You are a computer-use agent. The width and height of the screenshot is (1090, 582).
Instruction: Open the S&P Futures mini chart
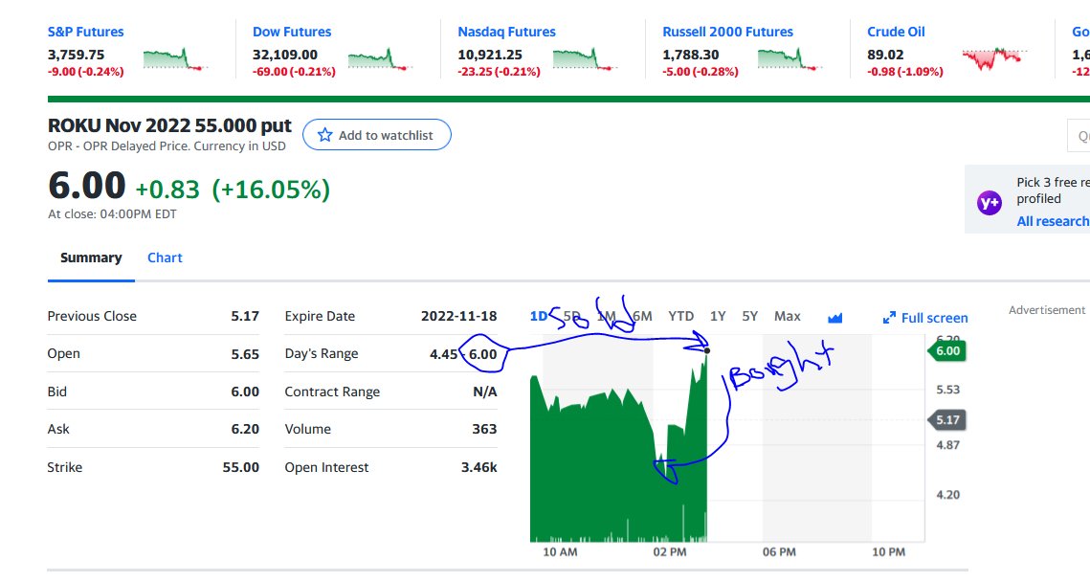pyautogui.click(x=175, y=59)
